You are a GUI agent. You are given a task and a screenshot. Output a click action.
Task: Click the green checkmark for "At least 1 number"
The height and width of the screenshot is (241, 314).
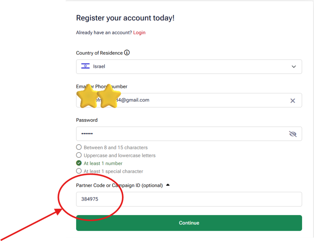(79, 163)
